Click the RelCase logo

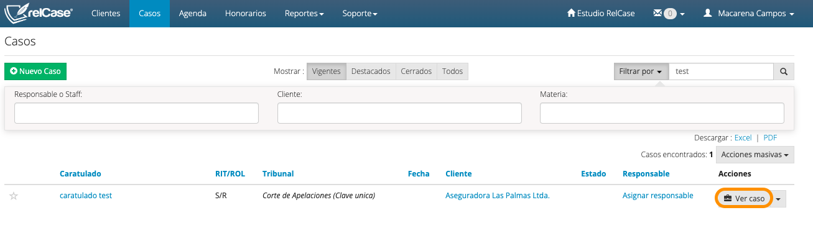tap(39, 13)
